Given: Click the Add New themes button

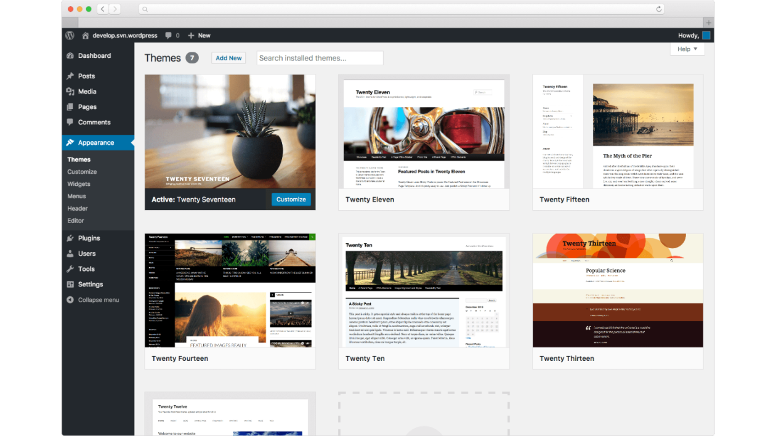Looking at the screenshot, I should pos(228,58).
